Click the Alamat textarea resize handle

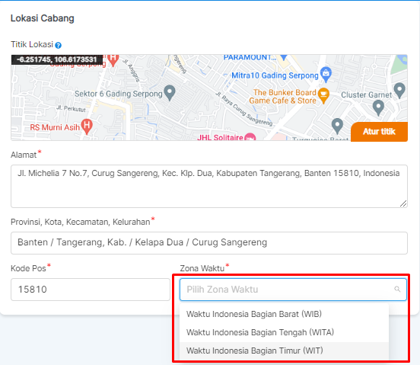(403, 203)
